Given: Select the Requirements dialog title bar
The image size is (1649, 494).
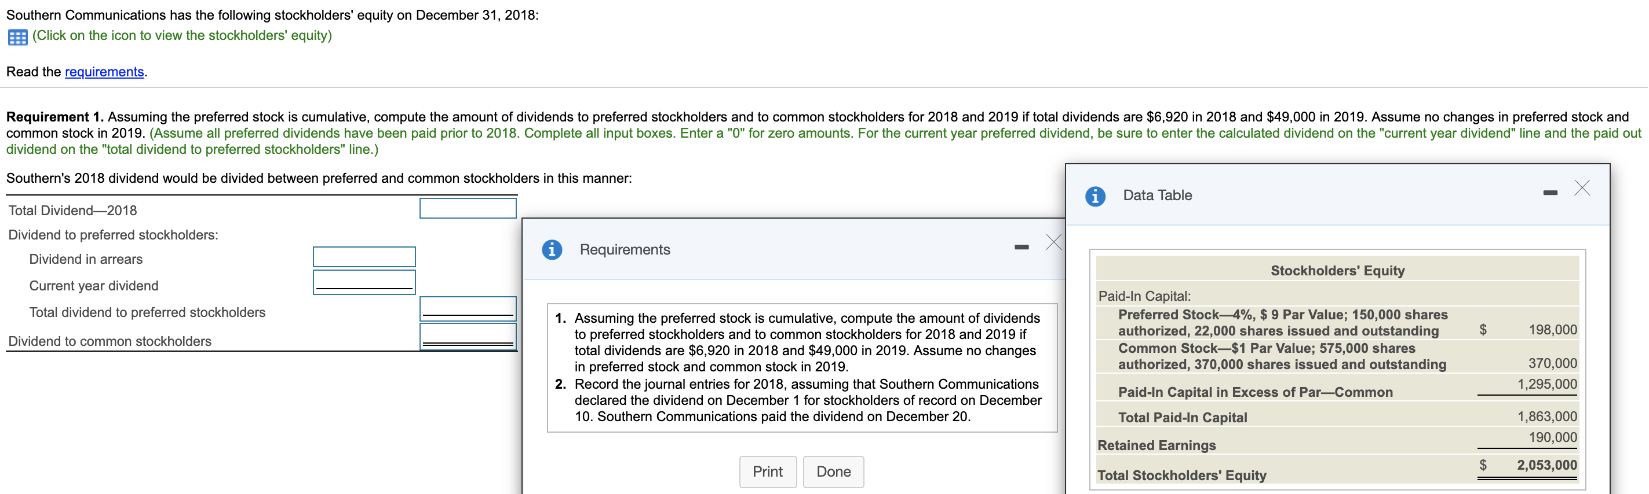Looking at the screenshot, I should [x=625, y=249].
